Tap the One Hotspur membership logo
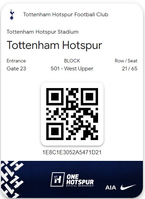Image resolution: width=145 pixels, height=199 pixels. 72,180
